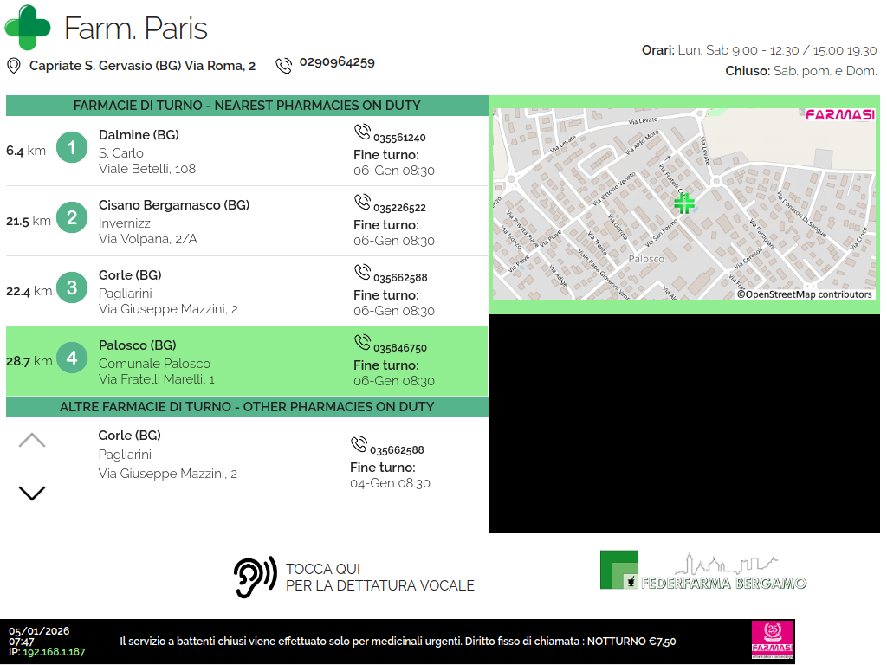Viewport: 887px width, 665px height.
Task: Click the green cross pharmacy logo
Action: click(x=28, y=27)
